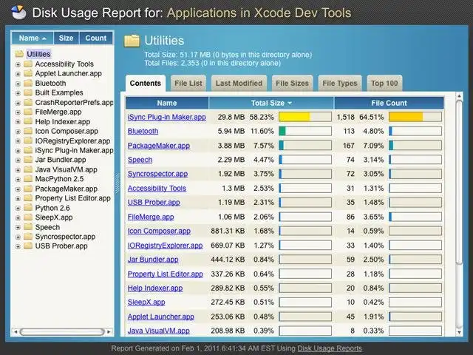
Task: Click the scroll down arrow of contents table
Action: tap(459, 332)
